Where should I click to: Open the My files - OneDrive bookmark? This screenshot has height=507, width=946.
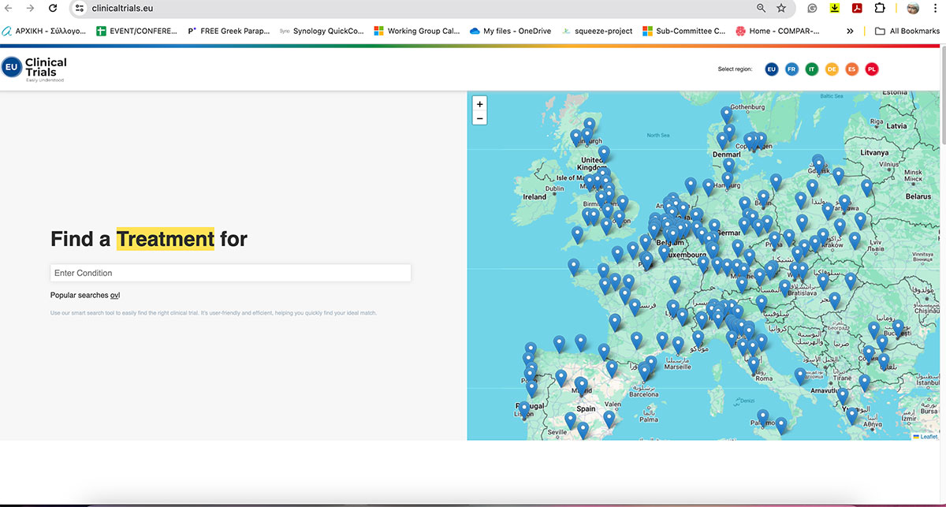(x=510, y=32)
